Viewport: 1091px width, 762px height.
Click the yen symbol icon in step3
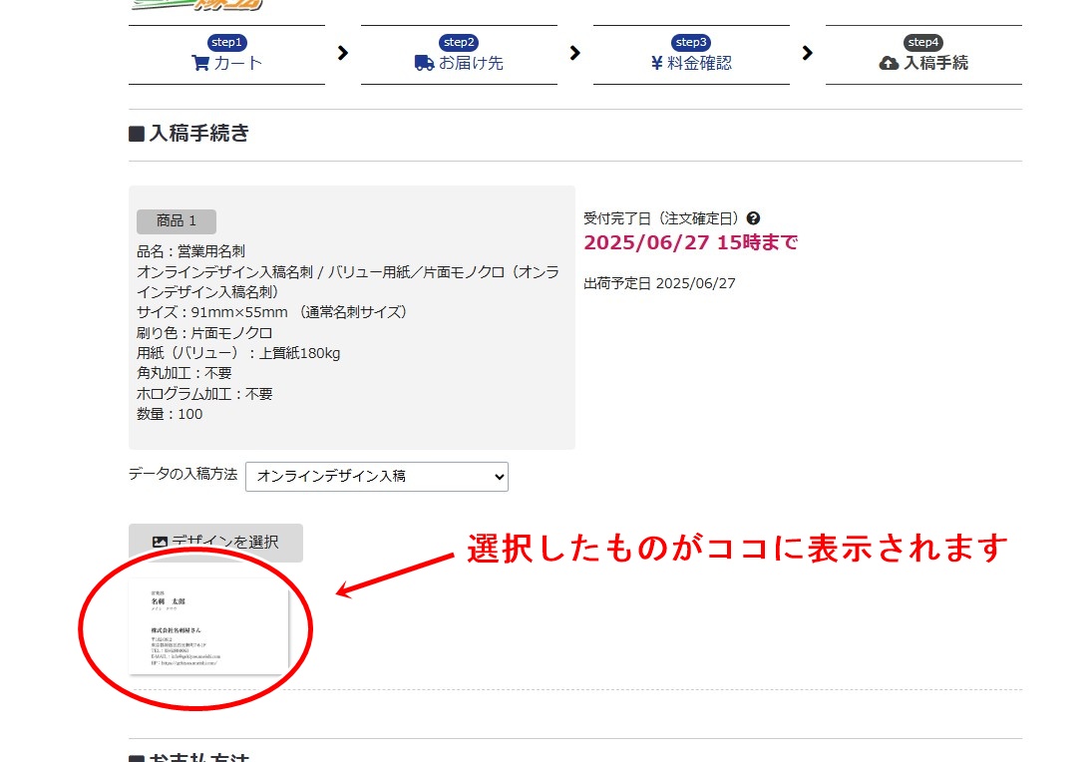coord(656,63)
